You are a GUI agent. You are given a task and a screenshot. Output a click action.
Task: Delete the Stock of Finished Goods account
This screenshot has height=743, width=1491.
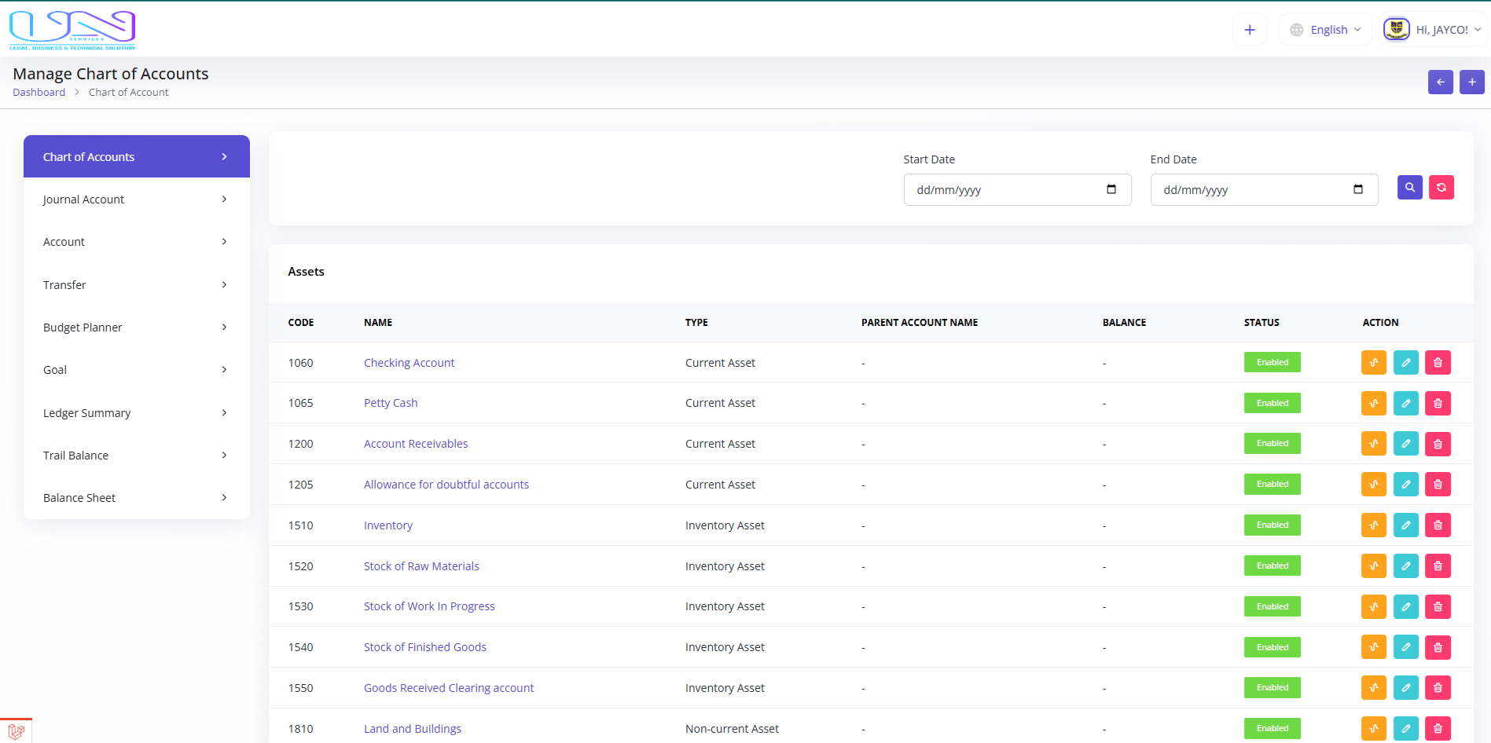click(1438, 647)
